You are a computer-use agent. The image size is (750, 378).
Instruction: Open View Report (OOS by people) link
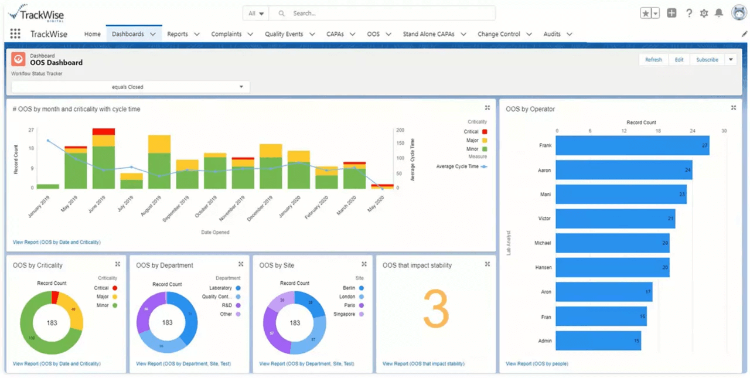[537, 364]
